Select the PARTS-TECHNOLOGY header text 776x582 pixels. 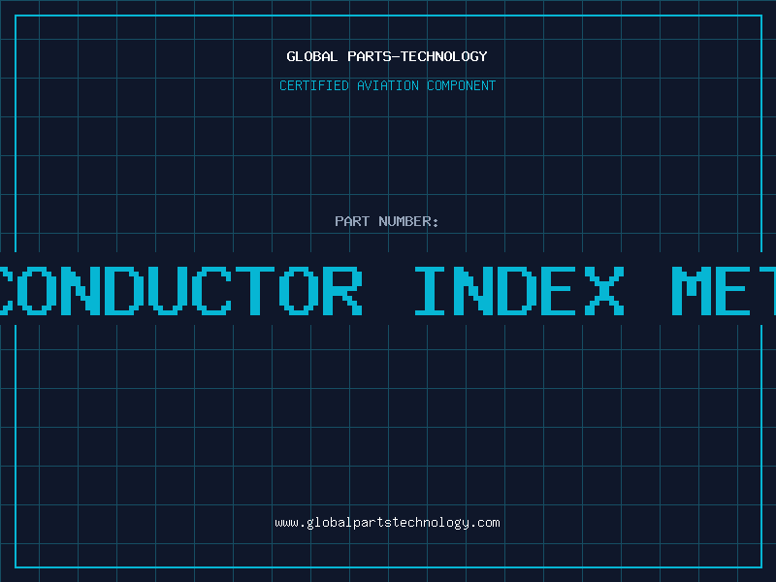pyautogui.click(x=417, y=56)
